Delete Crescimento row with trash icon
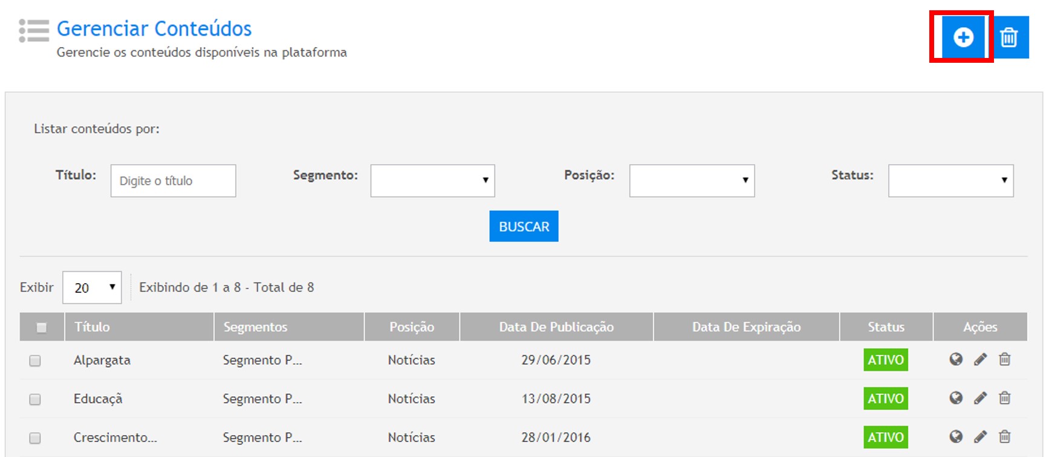1049x457 pixels. 1004,437
